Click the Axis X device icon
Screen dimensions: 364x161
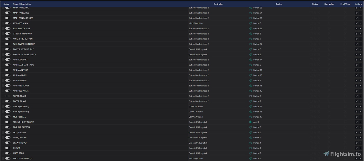coord(251,122)
